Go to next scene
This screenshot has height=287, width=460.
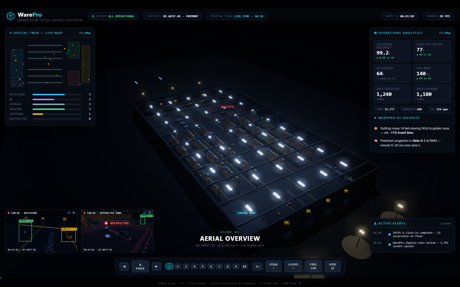pos(156,266)
